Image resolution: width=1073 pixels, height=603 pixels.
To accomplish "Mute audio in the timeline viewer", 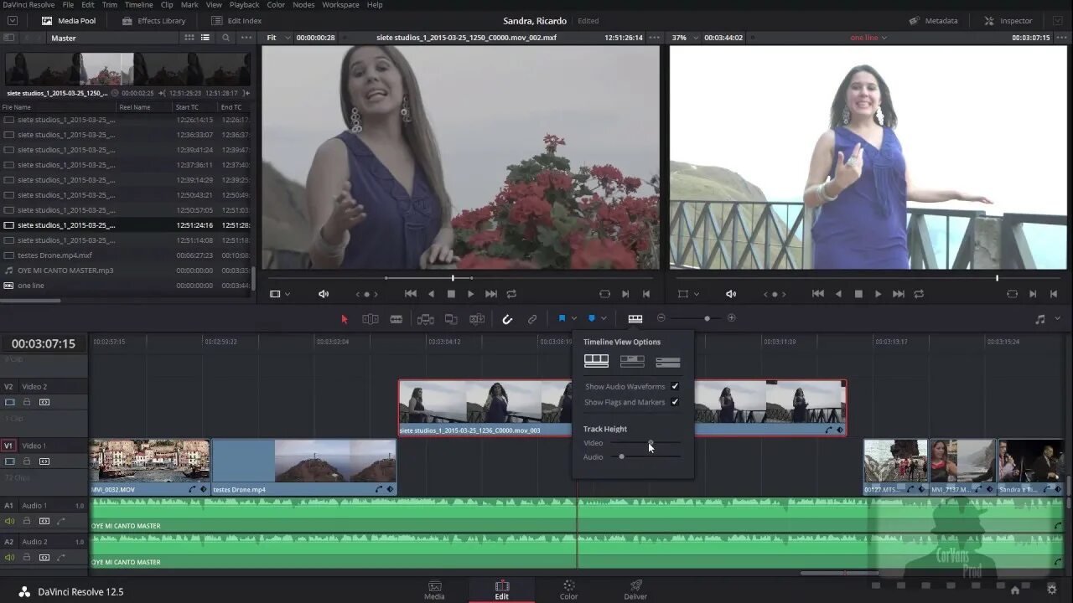I will pos(731,294).
